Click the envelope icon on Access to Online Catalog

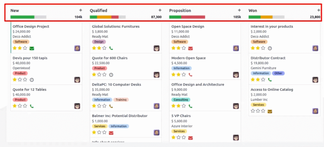click(x=270, y=112)
